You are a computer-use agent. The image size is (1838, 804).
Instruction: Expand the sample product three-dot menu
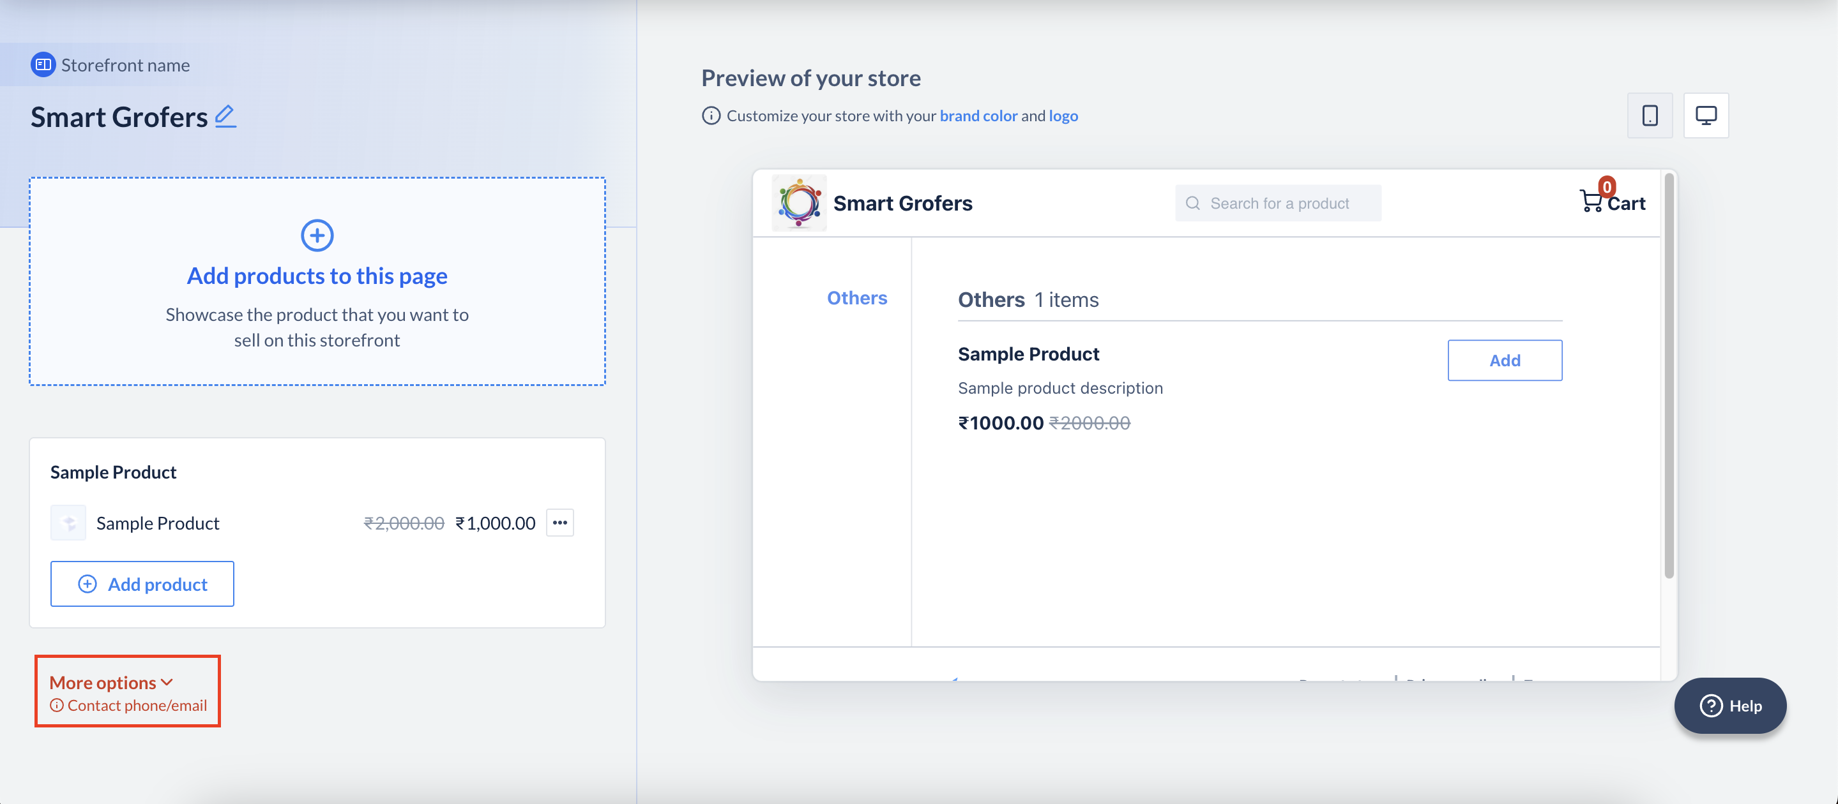(x=560, y=523)
